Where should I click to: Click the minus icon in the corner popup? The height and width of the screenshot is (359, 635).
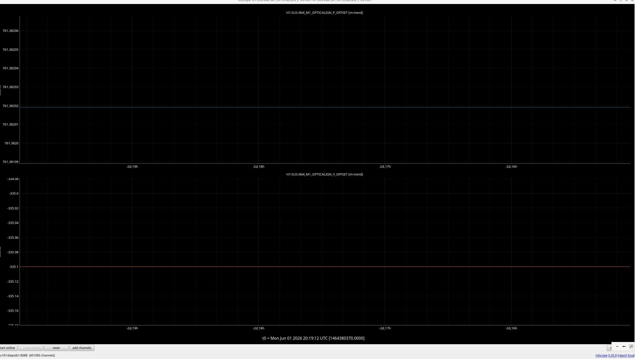(x=617, y=346)
